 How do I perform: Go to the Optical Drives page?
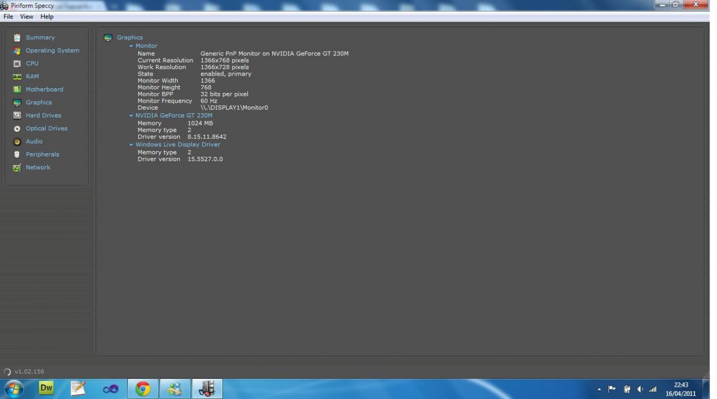click(47, 129)
